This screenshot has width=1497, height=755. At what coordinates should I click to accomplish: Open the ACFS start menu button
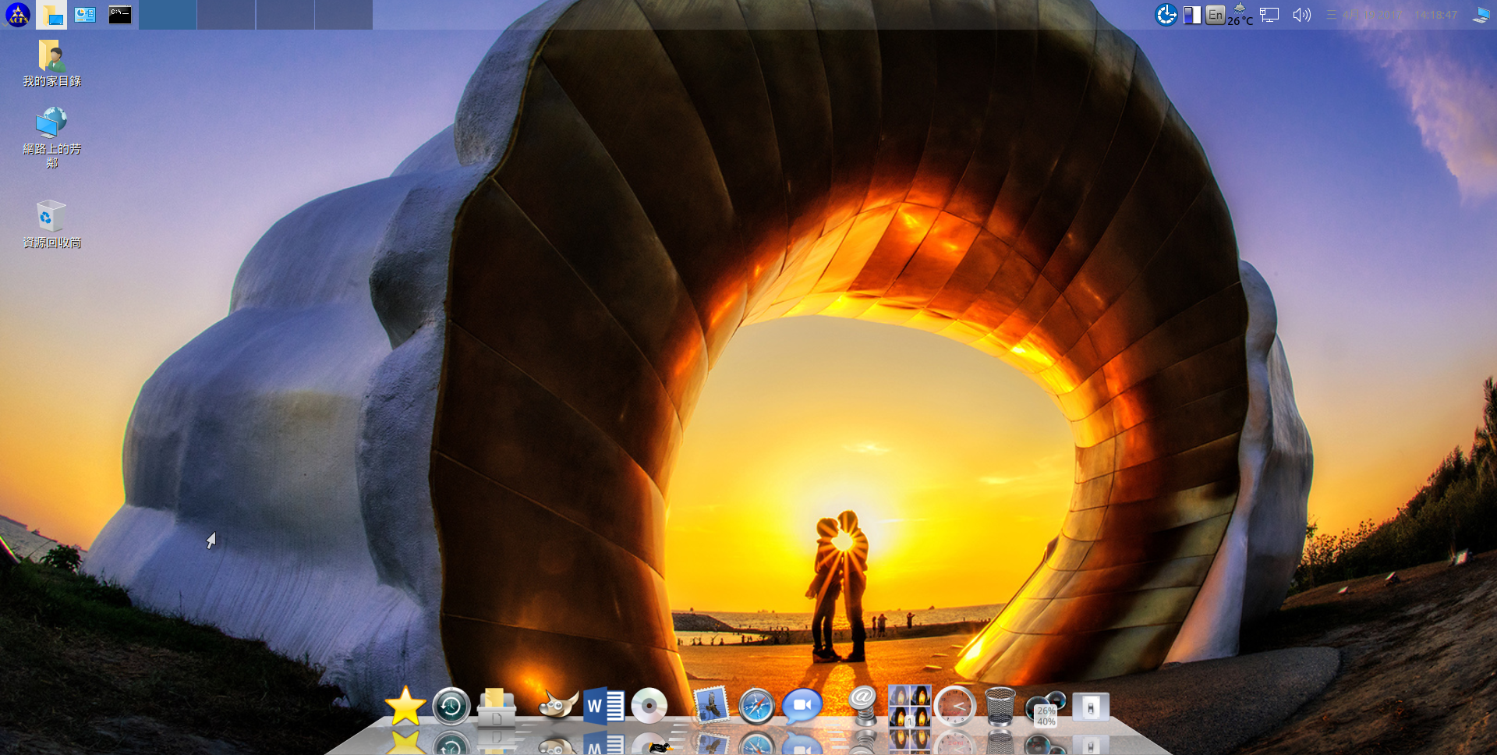(x=17, y=15)
